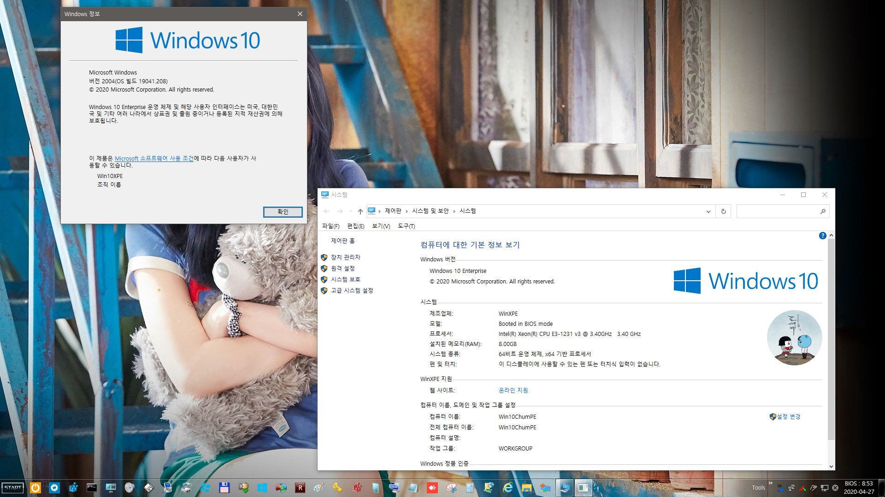Open the blue cubes registry icon on taskbar
This screenshot has height=497, width=885.
click(x=73, y=488)
